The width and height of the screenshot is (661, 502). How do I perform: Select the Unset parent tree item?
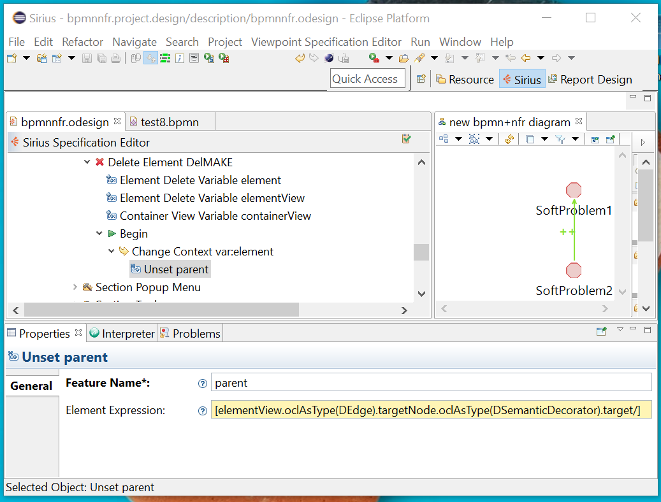click(170, 269)
